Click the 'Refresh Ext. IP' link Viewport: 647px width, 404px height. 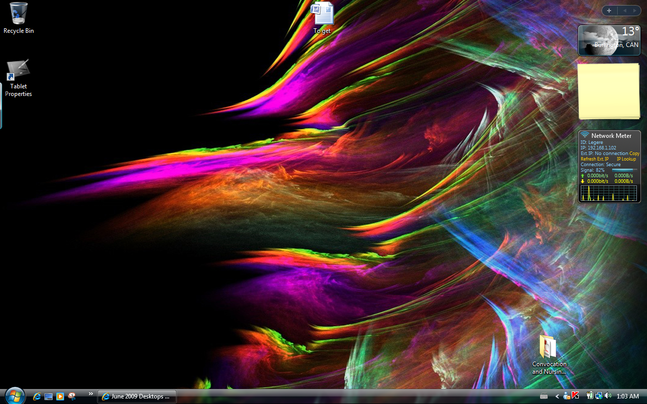[594, 159]
